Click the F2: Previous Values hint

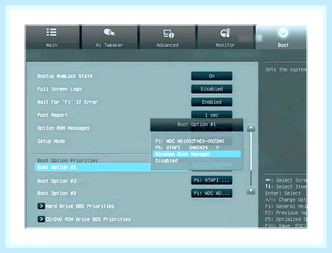click(x=285, y=212)
